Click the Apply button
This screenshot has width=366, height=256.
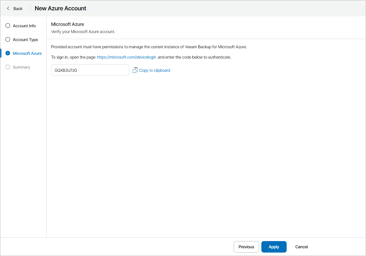tap(273, 247)
